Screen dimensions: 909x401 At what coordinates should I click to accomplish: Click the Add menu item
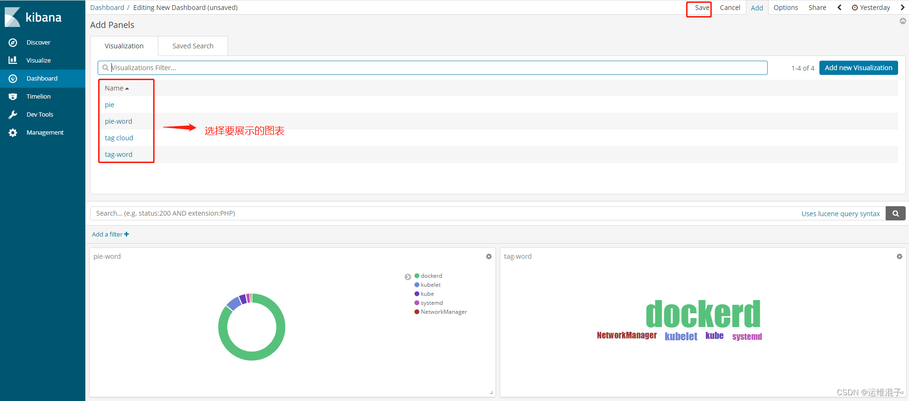(x=757, y=8)
